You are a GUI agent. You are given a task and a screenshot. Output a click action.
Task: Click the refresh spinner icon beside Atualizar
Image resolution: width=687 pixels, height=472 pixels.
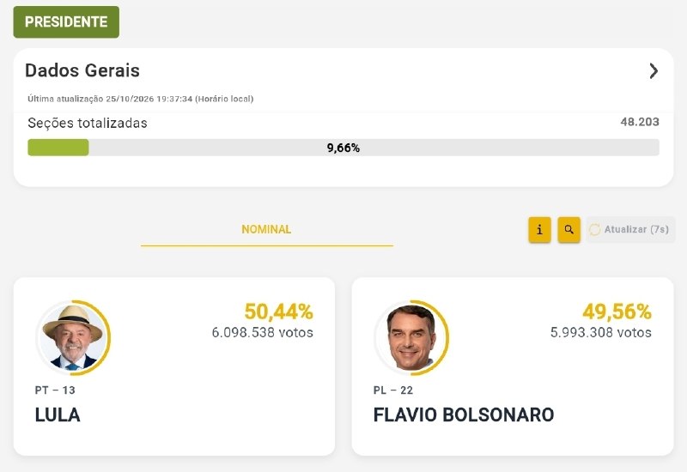coord(594,229)
